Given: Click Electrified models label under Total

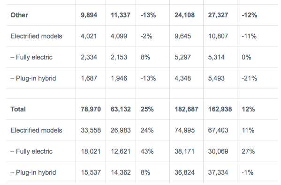Looking at the screenshot, I should click(x=37, y=130).
